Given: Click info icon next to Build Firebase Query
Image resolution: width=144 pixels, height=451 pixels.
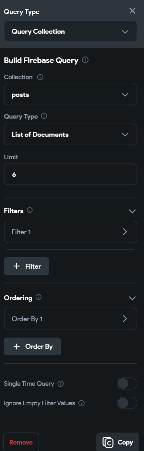Looking at the screenshot, I should point(85,60).
